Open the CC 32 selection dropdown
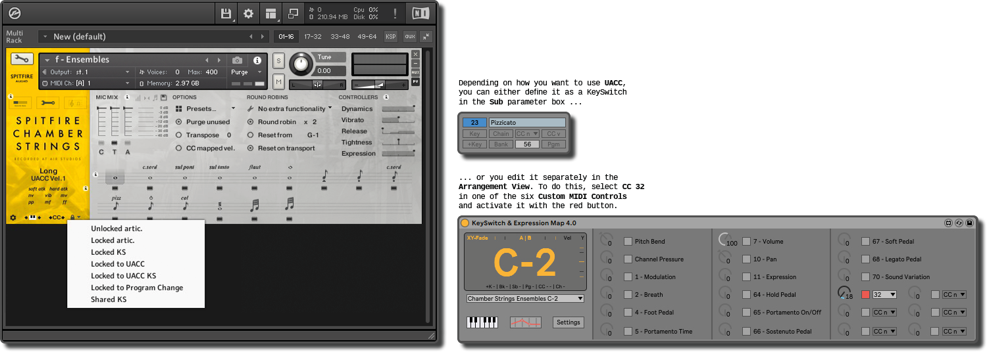 pos(884,295)
